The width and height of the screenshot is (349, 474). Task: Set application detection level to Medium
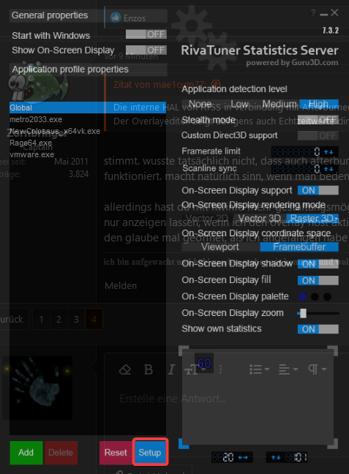click(279, 104)
